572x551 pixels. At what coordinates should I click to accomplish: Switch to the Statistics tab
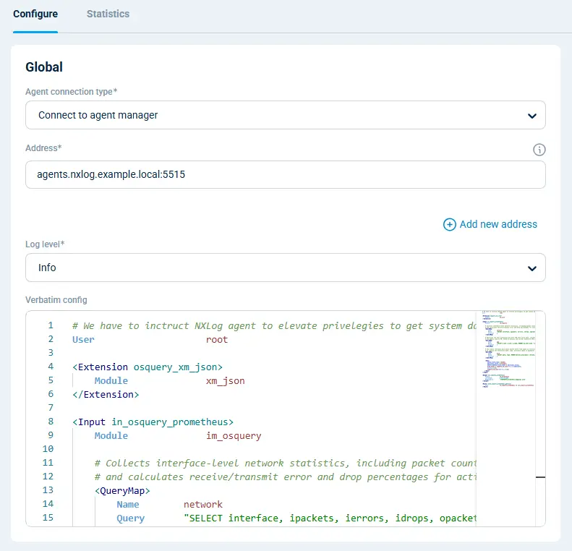108,14
